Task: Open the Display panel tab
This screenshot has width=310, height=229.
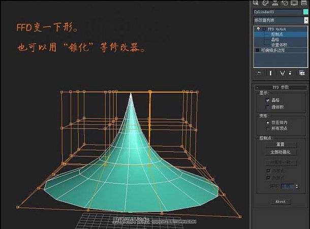Action: pyautogui.click(x=294, y=3)
